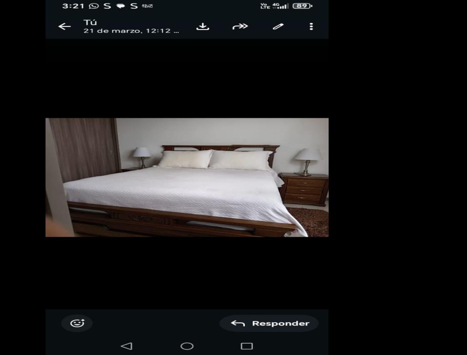Open recent apps with the square button
Viewport: 467px width, 355px height.
pyautogui.click(x=247, y=346)
